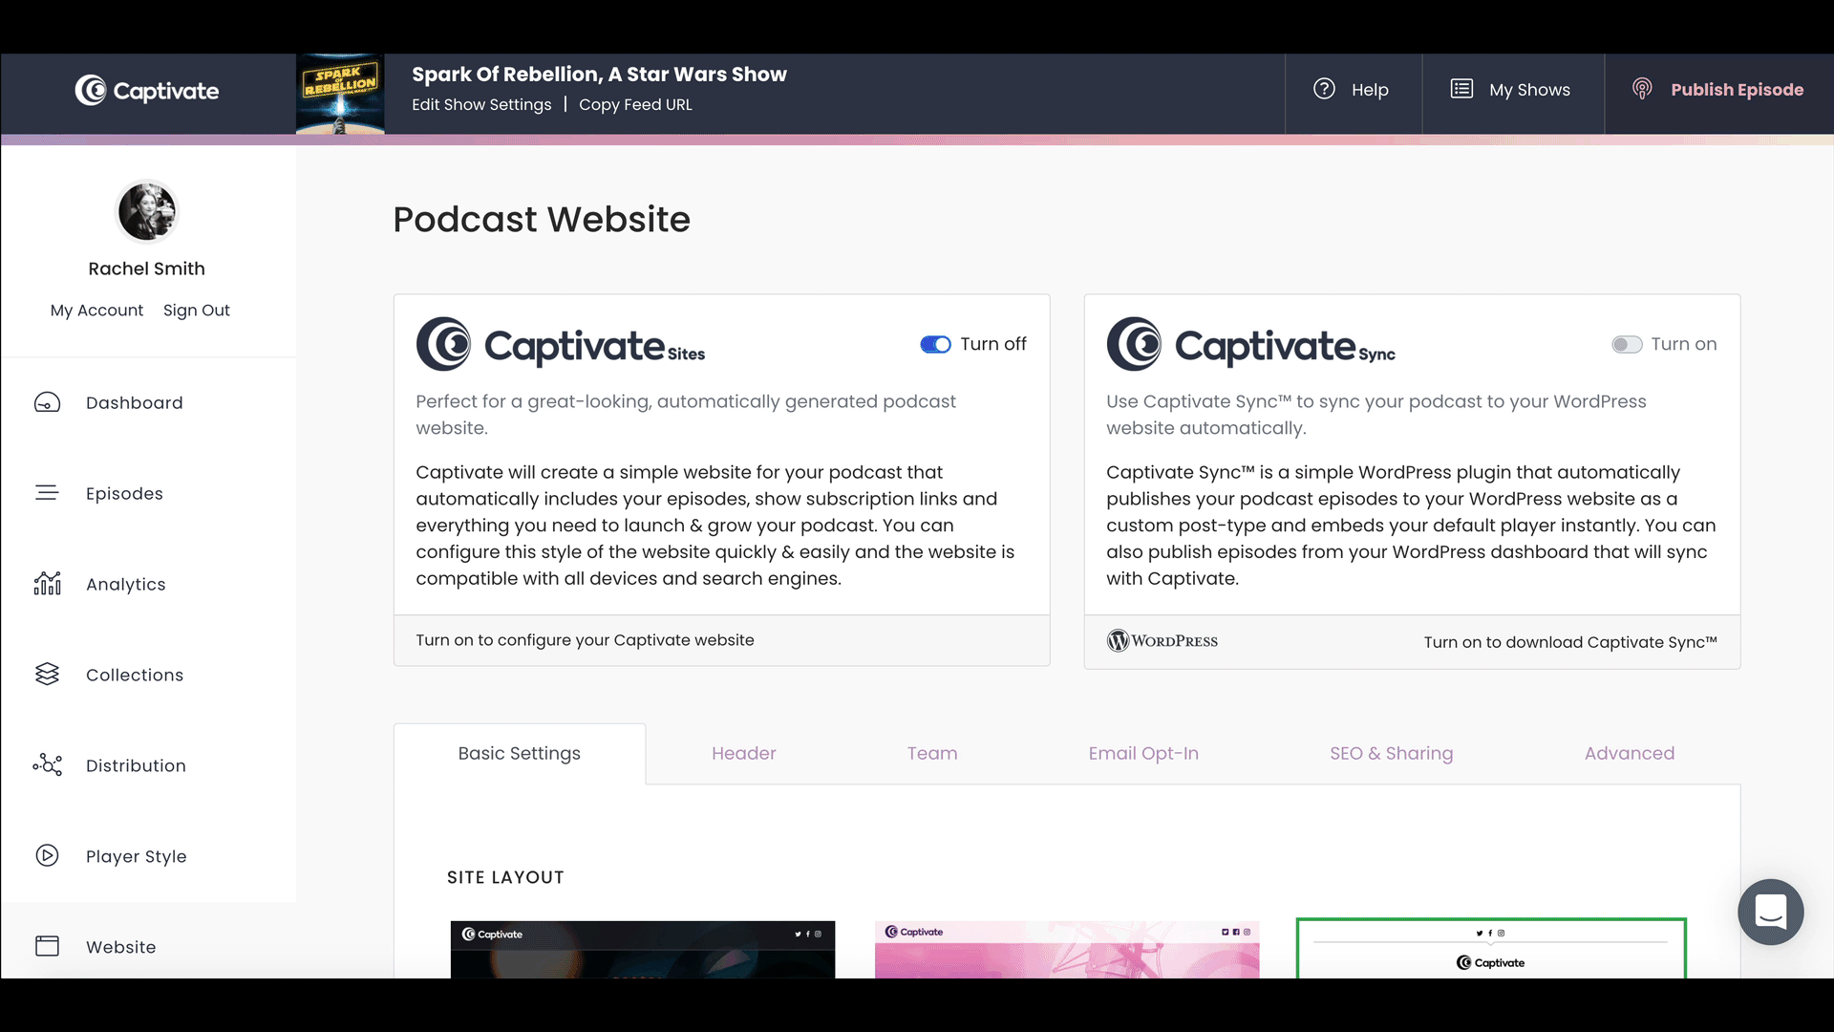Open Collections in sidebar

135,675
